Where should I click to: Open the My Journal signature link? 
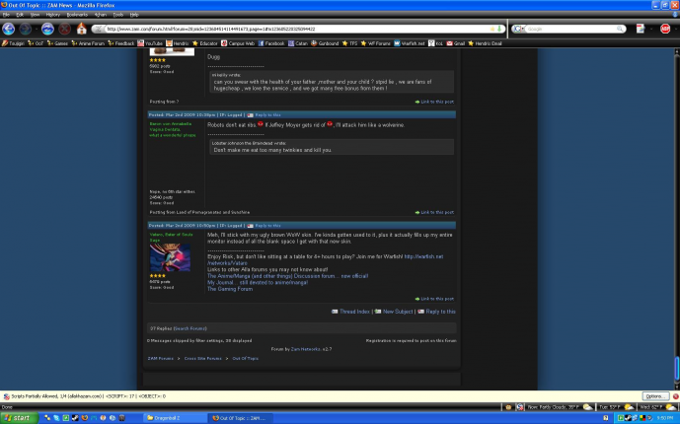click(258, 282)
